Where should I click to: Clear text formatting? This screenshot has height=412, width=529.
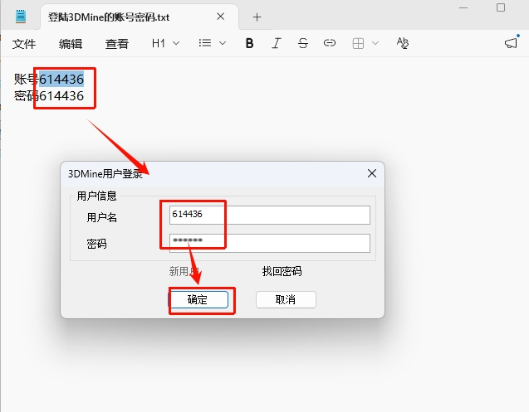[403, 43]
